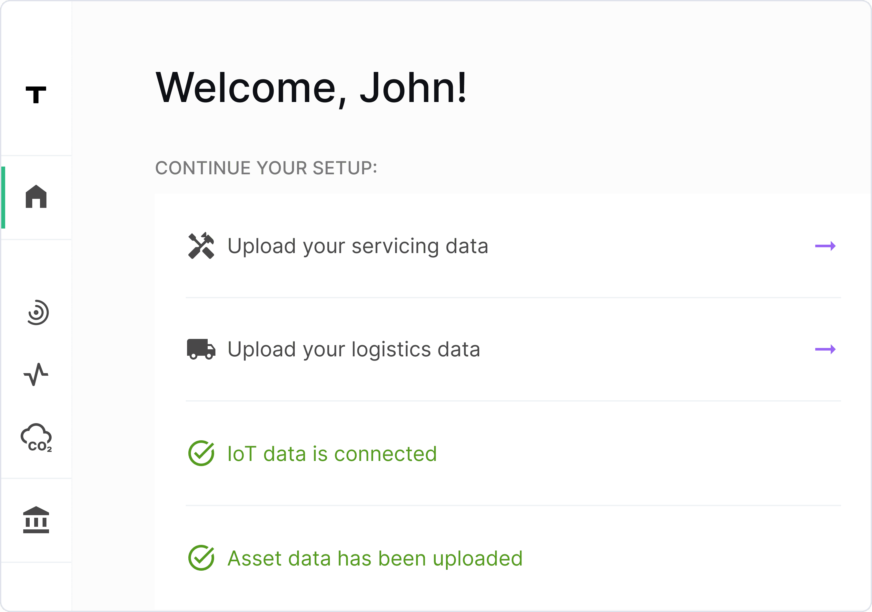
Task: Click the green checkmark beside IoT data
Action: pyautogui.click(x=201, y=453)
